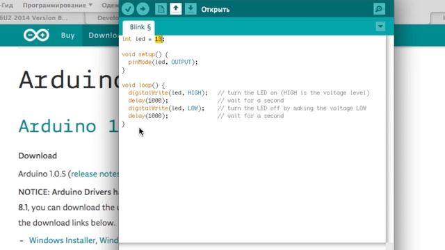Click the release notes link

click(95, 174)
